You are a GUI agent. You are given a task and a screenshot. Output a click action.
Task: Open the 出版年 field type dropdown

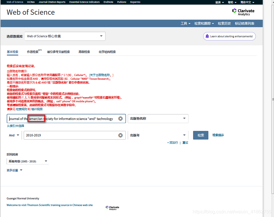tap(158, 135)
